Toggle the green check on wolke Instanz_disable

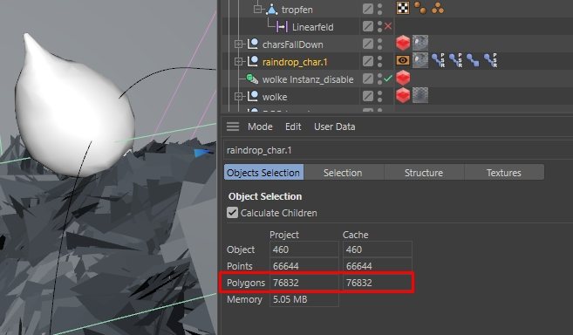(388, 78)
